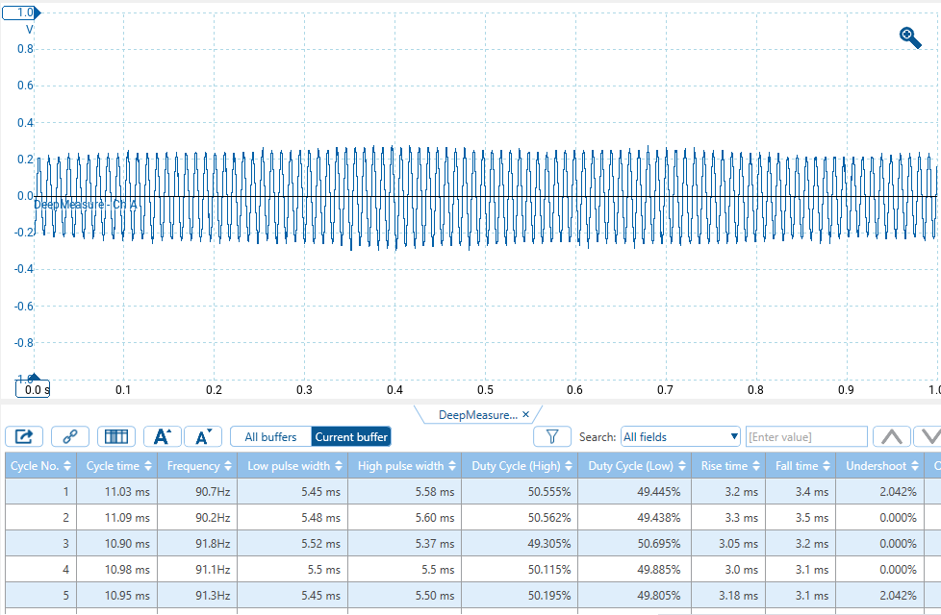Switch to the DeepMeasure tab
Image resolution: width=941 pixels, height=615 pixels.
point(477,415)
